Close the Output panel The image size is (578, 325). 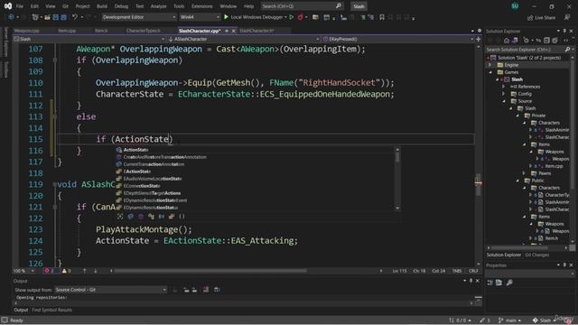478,281
